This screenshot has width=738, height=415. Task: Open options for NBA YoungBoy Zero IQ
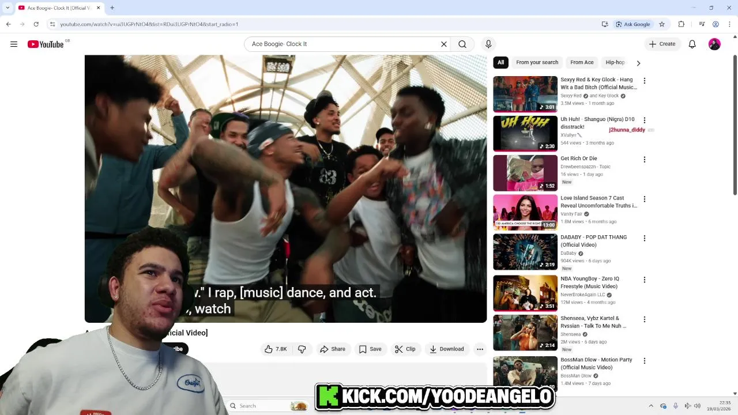(x=645, y=280)
